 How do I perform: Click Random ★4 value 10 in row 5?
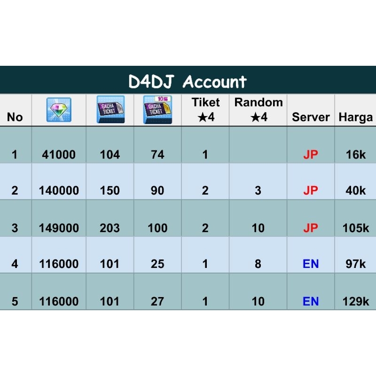click(258, 301)
